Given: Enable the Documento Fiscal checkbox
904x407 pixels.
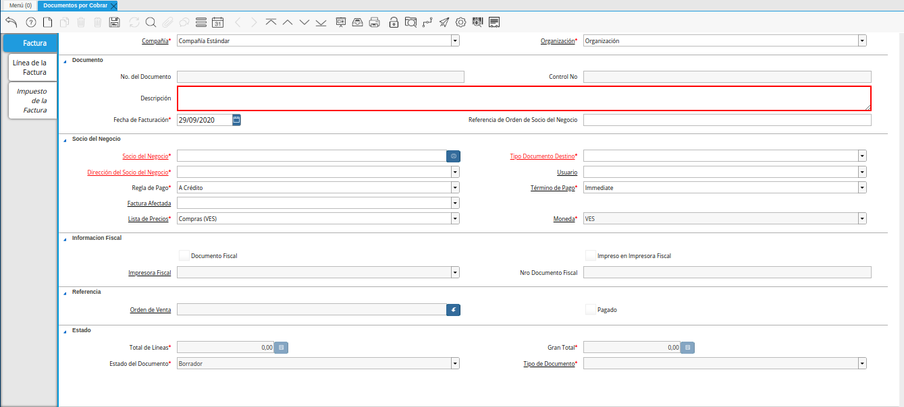Looking at the screenshot, I should [184, 255].
